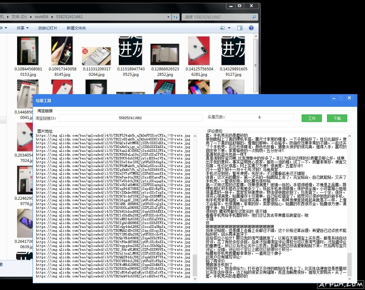
Task: Click file name 0.113312093170264.jpg
Action: [97, 72]
